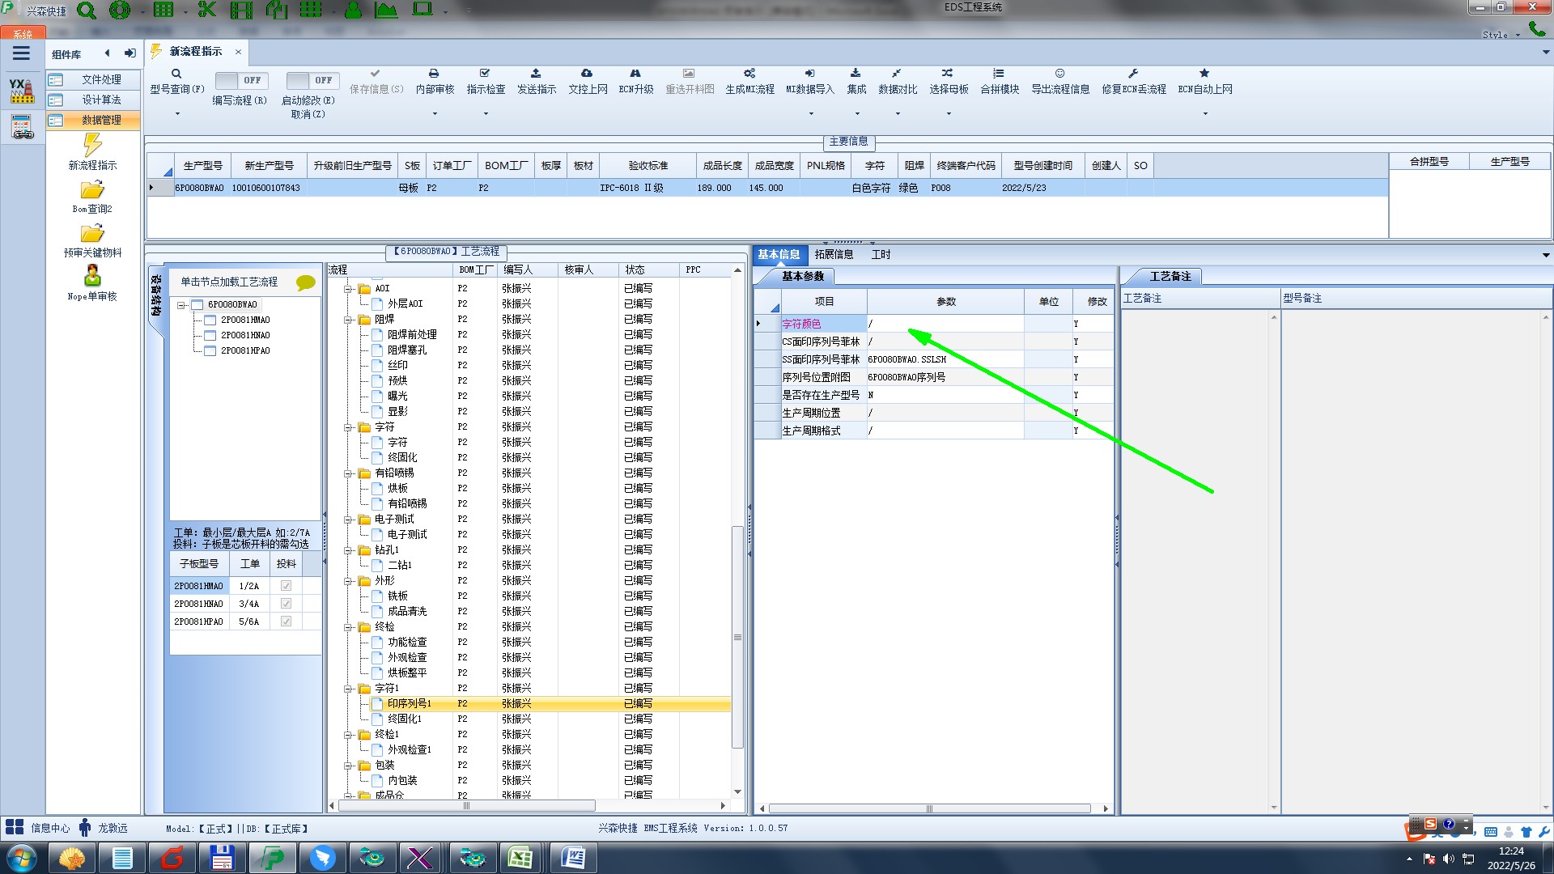
Task: Collapse the 6P0080BWA0 structure tree node
Action: pyautogui.click(x=182, y=305)
